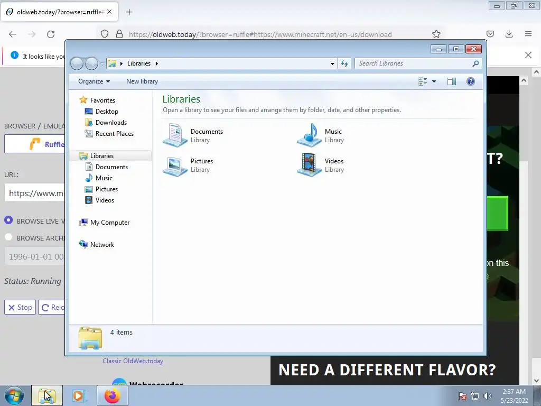Select Browse Archive radio button
The width and height of the screenshot is (541, 406).
[8, 237]
